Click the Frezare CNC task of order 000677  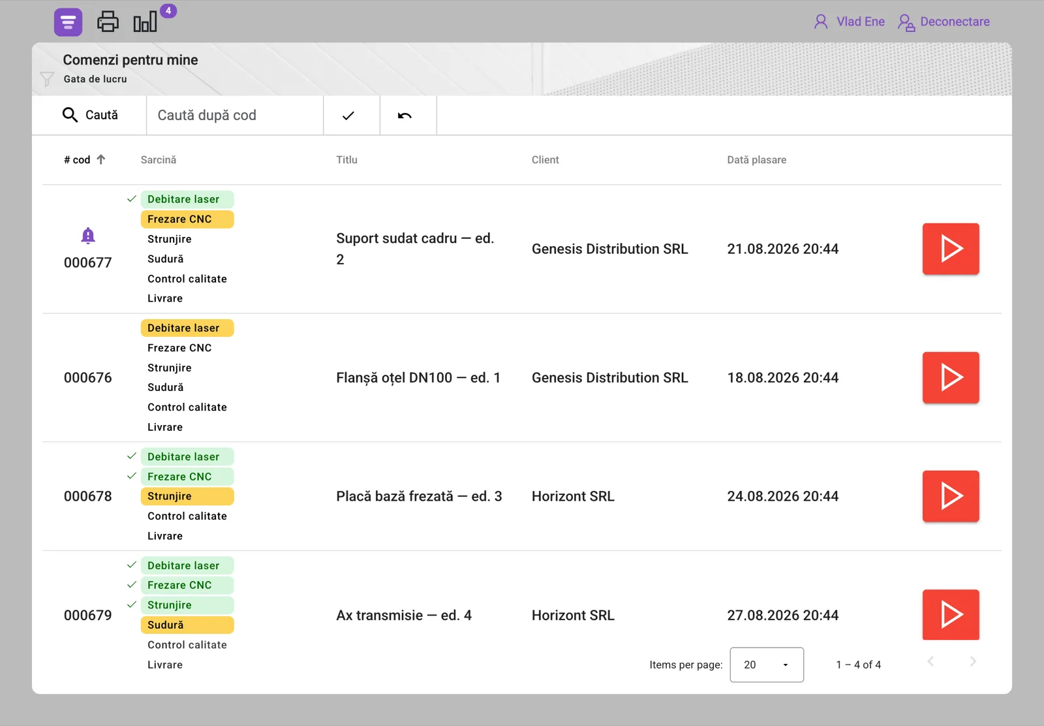[187, 219]
